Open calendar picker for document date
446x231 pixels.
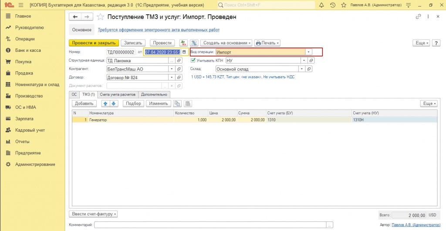pos(184,52)
